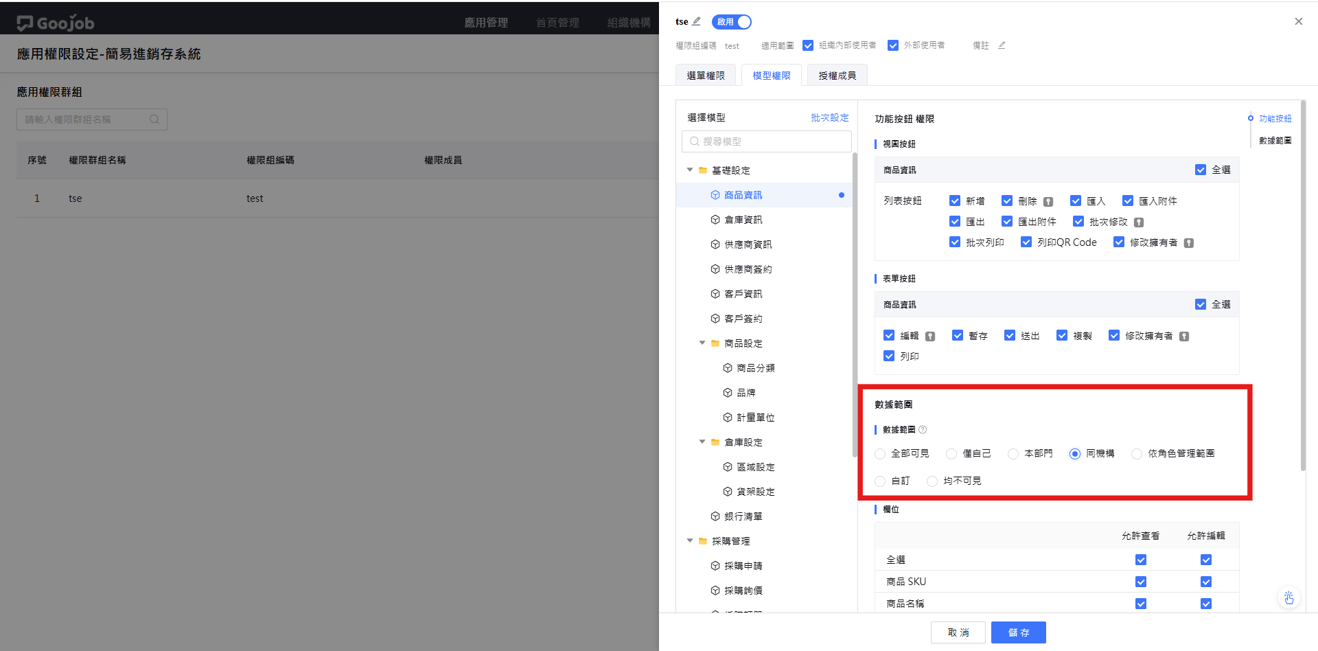Click the lock icon beside 修改擁有者 in 列表按鈕

click(1189, 243)
